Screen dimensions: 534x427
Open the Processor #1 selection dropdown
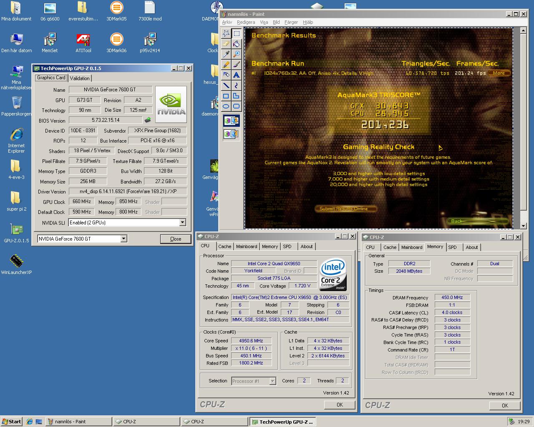click(x=272, y=381)
